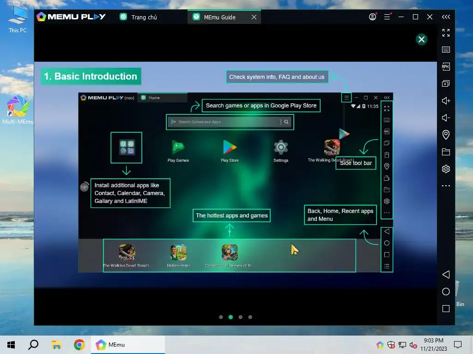Click 'Search games or apps in Google Play Store' label

pos(261,106)
